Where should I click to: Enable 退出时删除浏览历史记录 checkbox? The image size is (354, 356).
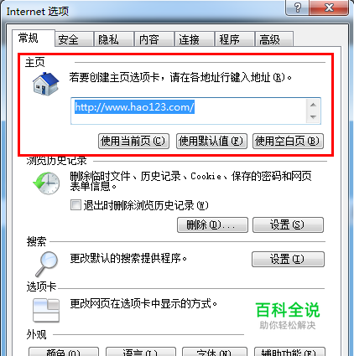(75, 204)
